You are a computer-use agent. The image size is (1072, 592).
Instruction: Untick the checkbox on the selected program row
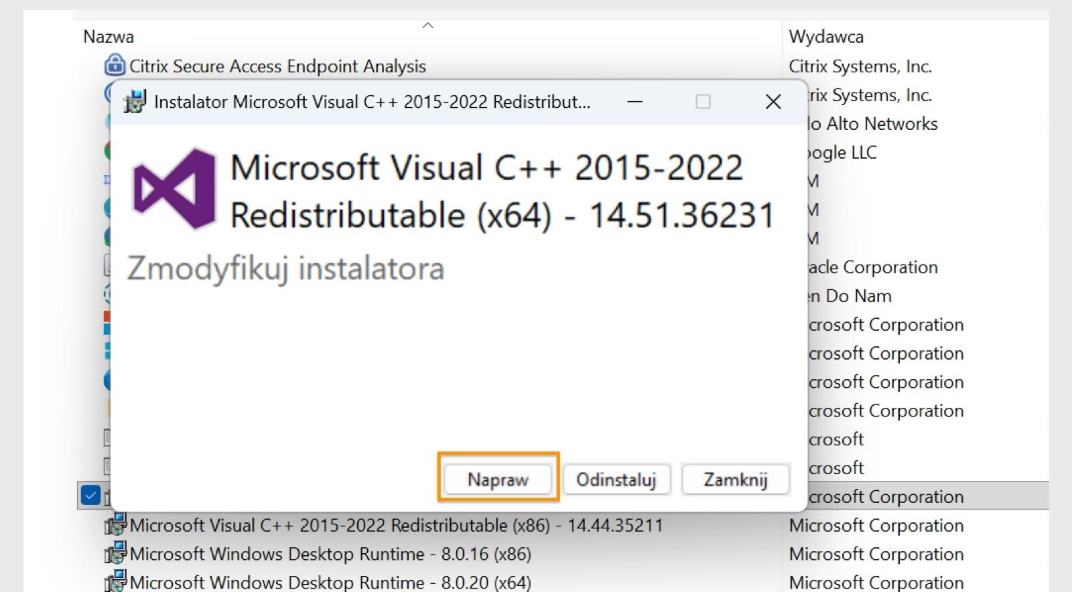(x=90, y=496)
